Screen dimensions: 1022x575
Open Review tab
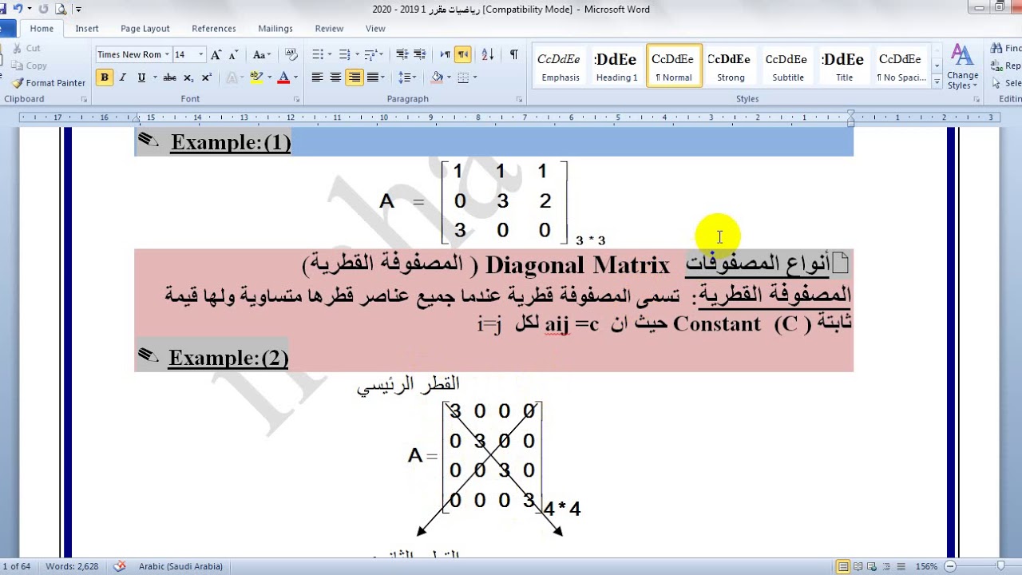pos(329,28)
